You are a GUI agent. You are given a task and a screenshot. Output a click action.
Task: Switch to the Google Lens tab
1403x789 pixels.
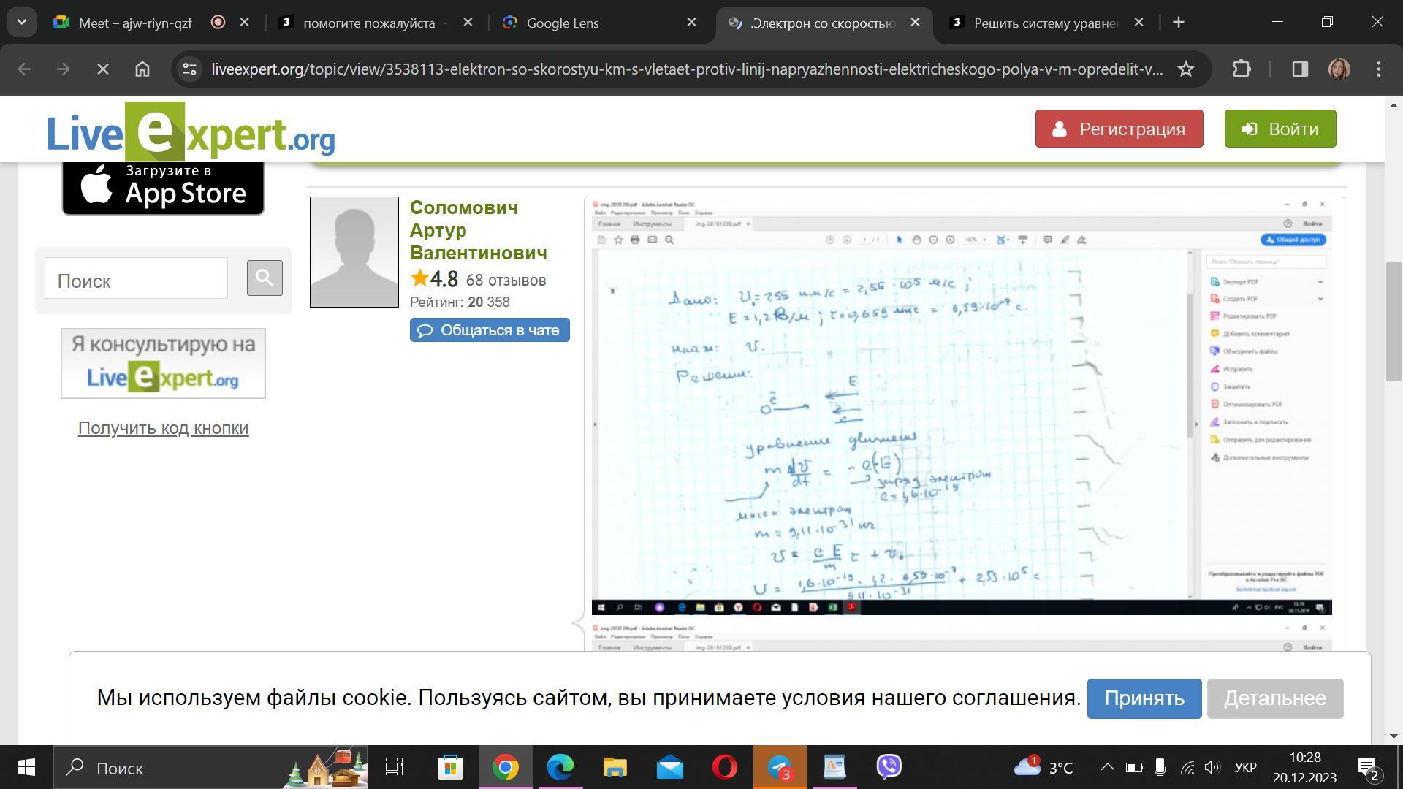(x=563, y=23)
